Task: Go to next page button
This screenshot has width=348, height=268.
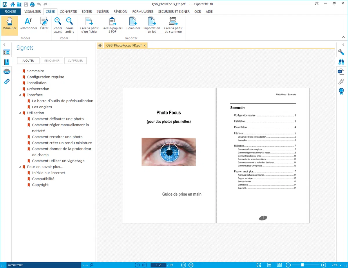Action: [x=184, y=265]
